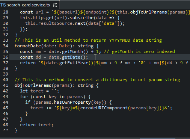
Task: Click the 'const mm' variable declaration
Action: tap(30, 51)
